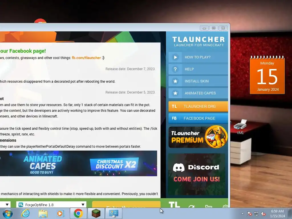
Task: Click the How To Play play icon
Action: point(175,57)
